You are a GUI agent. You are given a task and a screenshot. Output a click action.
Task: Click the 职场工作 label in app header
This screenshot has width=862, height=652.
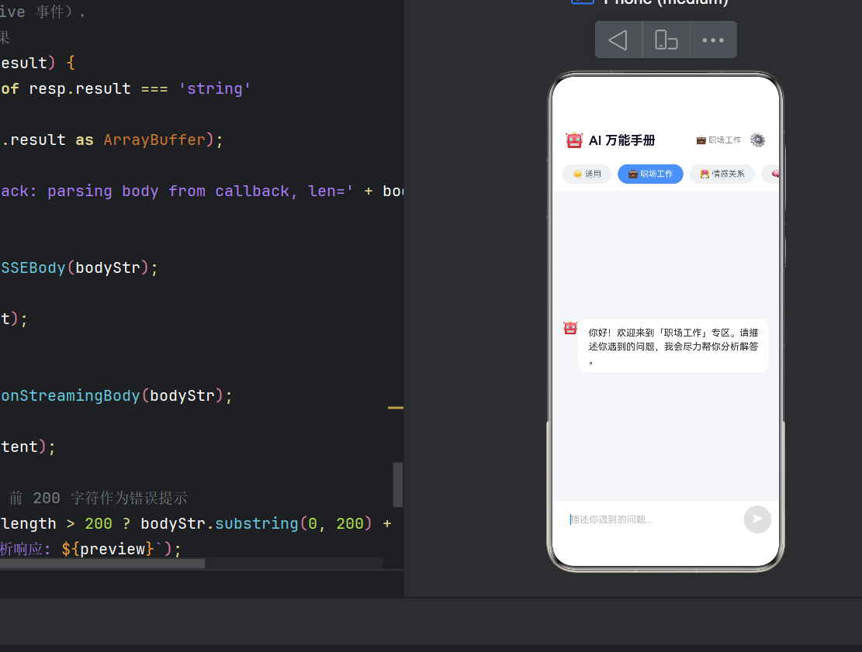tap(718, 140)
